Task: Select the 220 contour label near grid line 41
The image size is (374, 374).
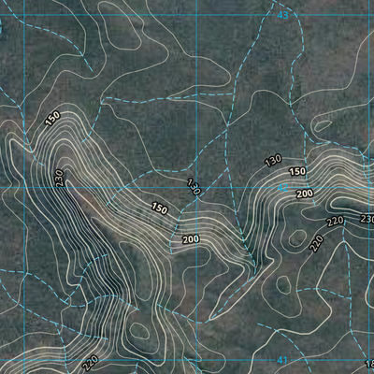Action: point(91,363)
